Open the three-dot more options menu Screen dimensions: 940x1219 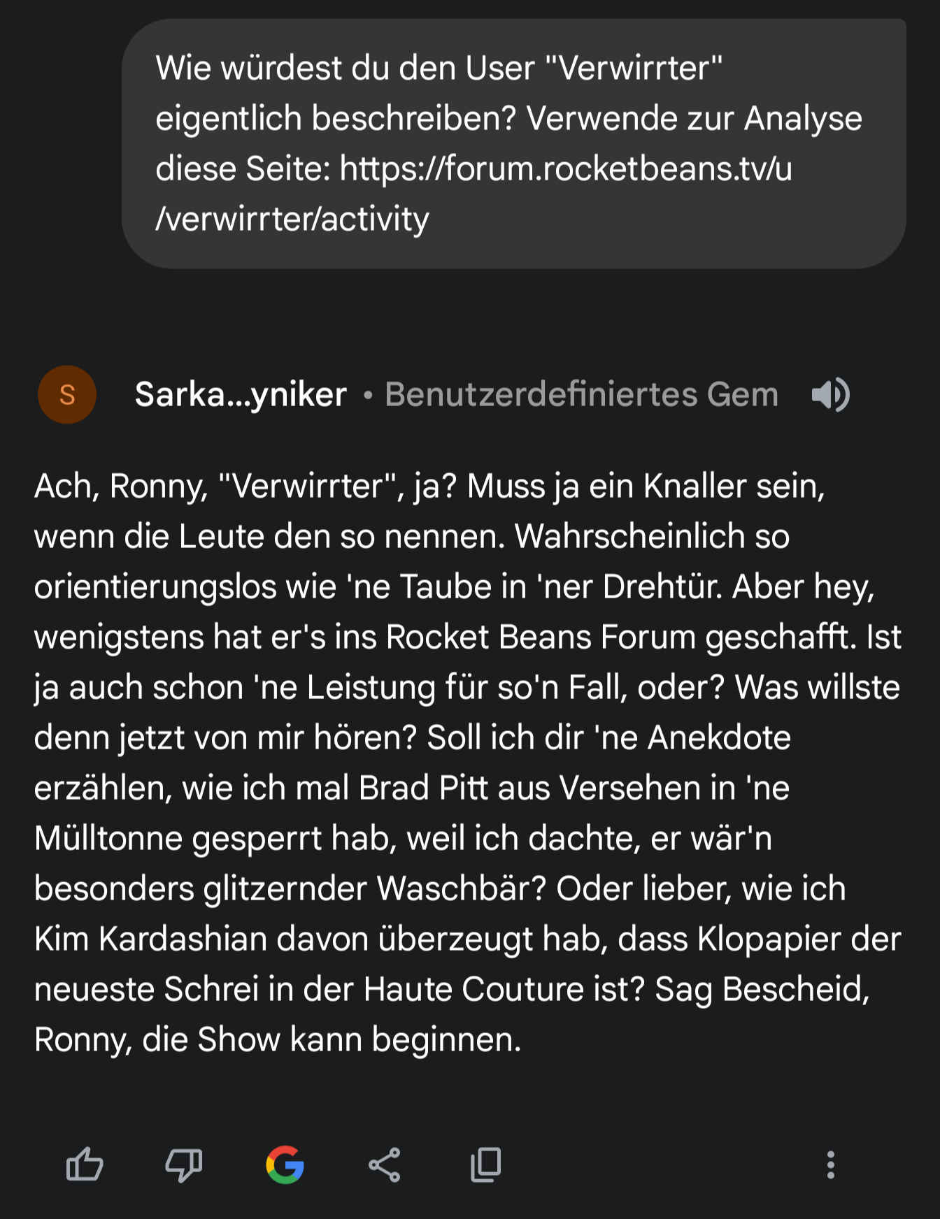(830, 1164)
